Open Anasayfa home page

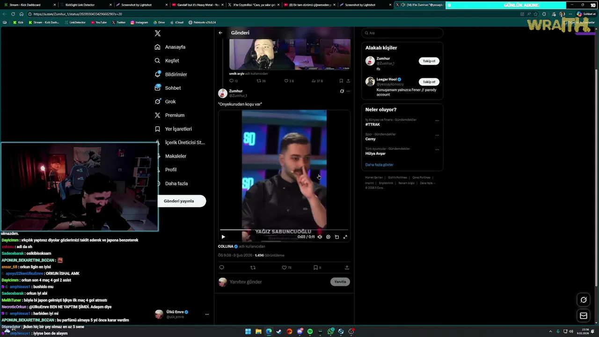point(170,47)
